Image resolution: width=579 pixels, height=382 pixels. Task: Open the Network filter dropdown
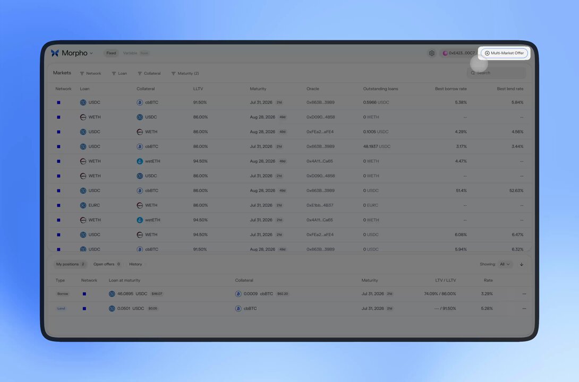90,73
